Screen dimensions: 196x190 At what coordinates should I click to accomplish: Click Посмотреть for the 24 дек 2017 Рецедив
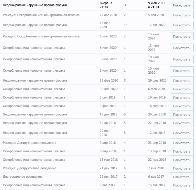click(182, 168)
